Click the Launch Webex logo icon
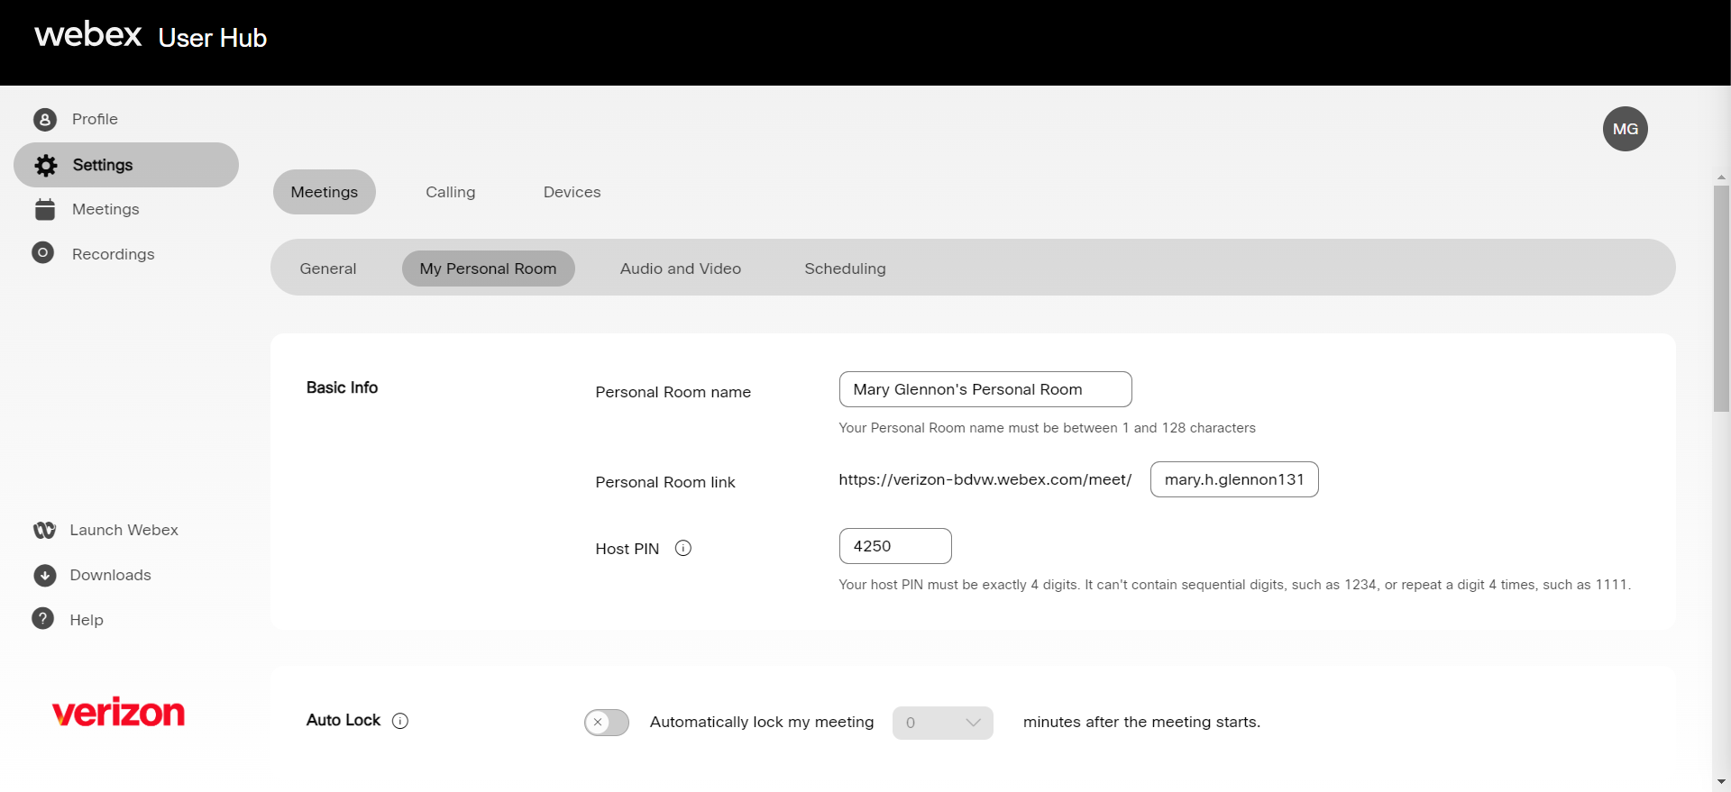This screenshot has height=792, width=1731. [x=44, y=530]
